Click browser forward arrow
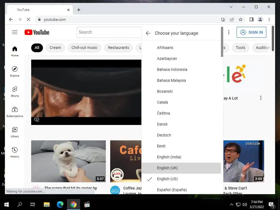280x210 pixels. coord(20,19)
